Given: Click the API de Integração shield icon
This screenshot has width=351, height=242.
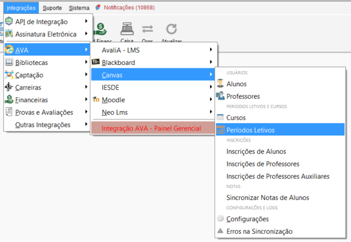Looking at the screenshot, I should [9, 21].
